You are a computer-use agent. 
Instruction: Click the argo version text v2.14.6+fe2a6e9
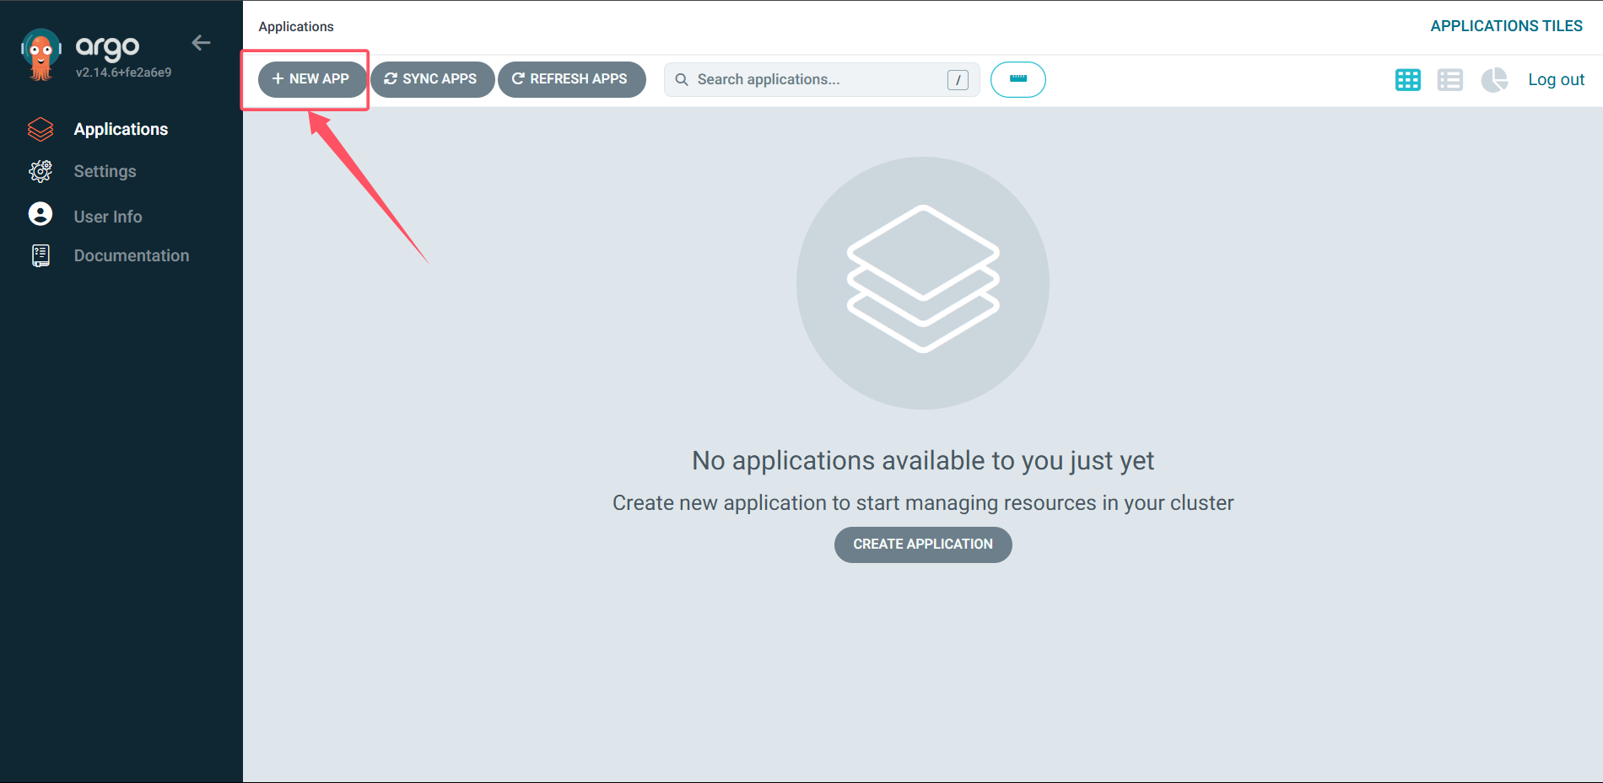point(124,72)
